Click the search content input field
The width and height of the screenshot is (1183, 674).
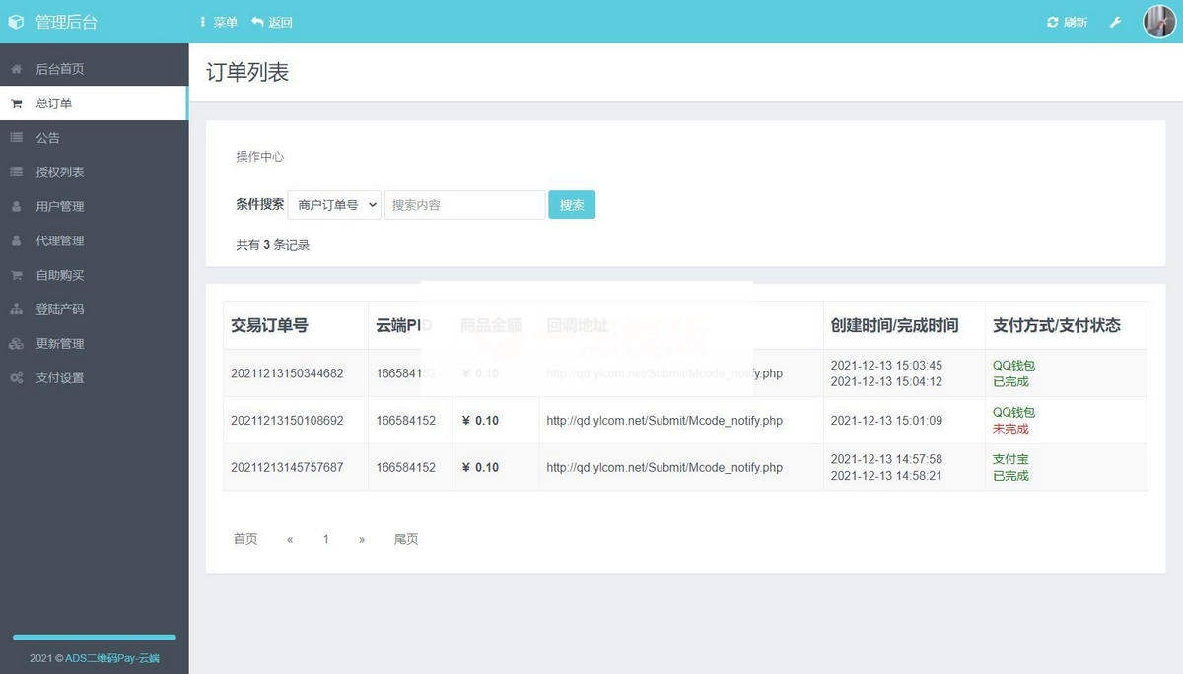coord(464,205)
